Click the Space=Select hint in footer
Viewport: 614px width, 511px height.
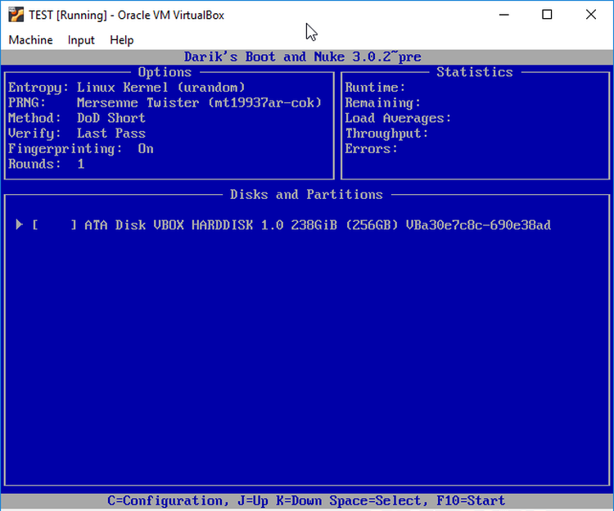(375, 501)
